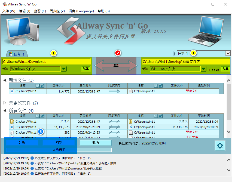This screenshot has width=232, height=182.
Task: Click the no-sync direction icon in the 282 row
Action: point(114,132)
